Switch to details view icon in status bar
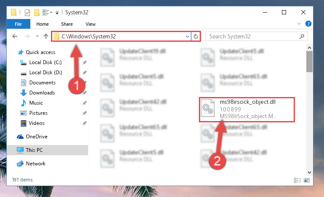Image resolution: width=324 pixels, height=197 pixels. [x=297, y=180]
